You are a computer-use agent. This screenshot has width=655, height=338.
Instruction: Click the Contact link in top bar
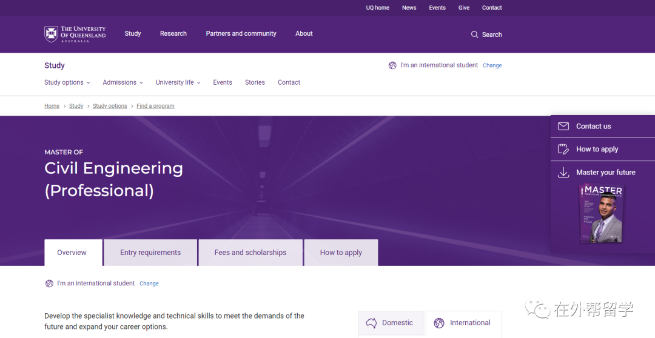[x=492, y=7]
